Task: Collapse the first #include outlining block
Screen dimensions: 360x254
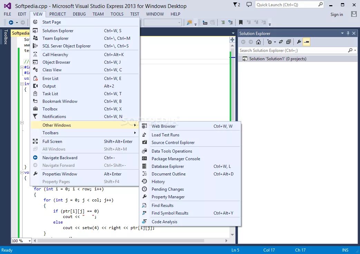Action: click(x=22, y=67)
